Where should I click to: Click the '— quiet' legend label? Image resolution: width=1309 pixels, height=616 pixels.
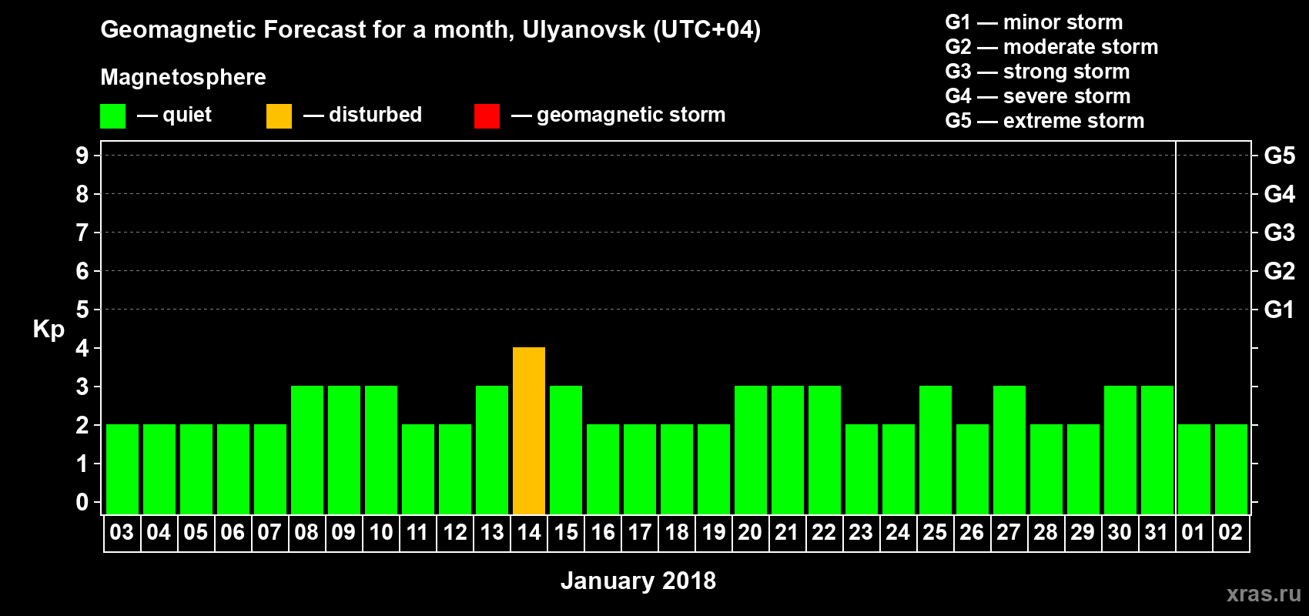[x=174, y=115]
